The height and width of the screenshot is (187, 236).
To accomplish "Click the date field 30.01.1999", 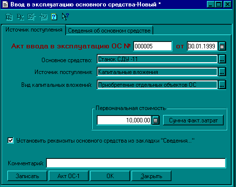I will [202, 46].
